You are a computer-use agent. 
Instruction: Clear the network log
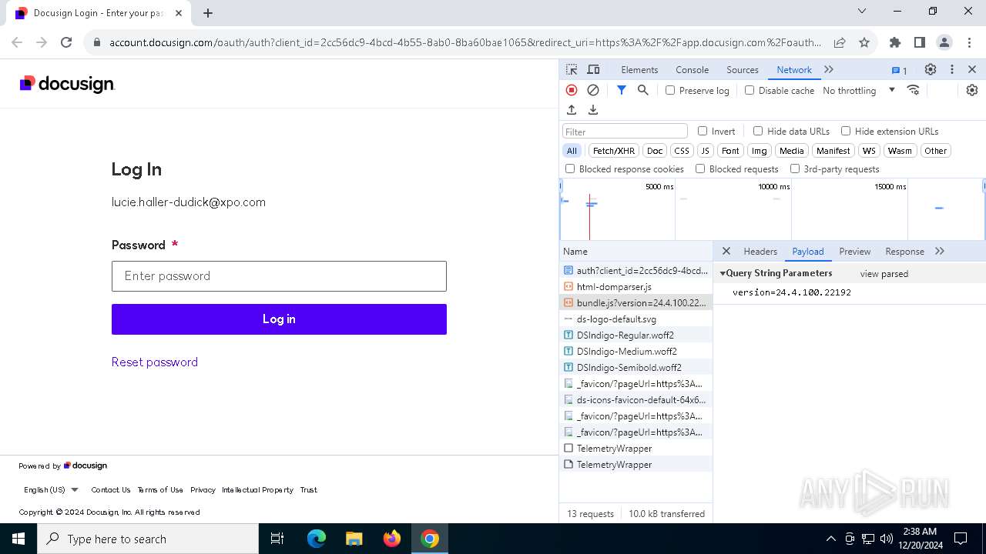coord(593,90)
